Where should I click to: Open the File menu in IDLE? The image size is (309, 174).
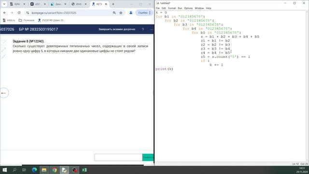pos(157,8)
